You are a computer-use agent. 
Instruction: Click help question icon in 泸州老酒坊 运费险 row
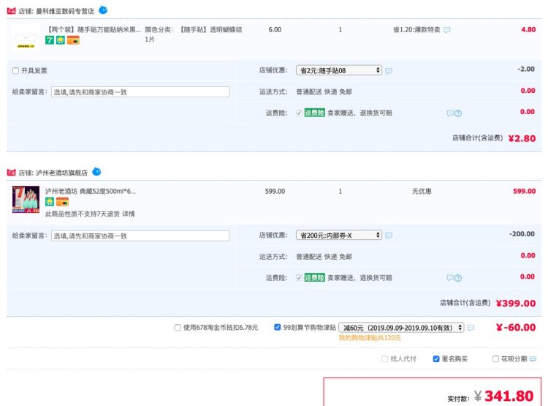[x=458, y=278]
